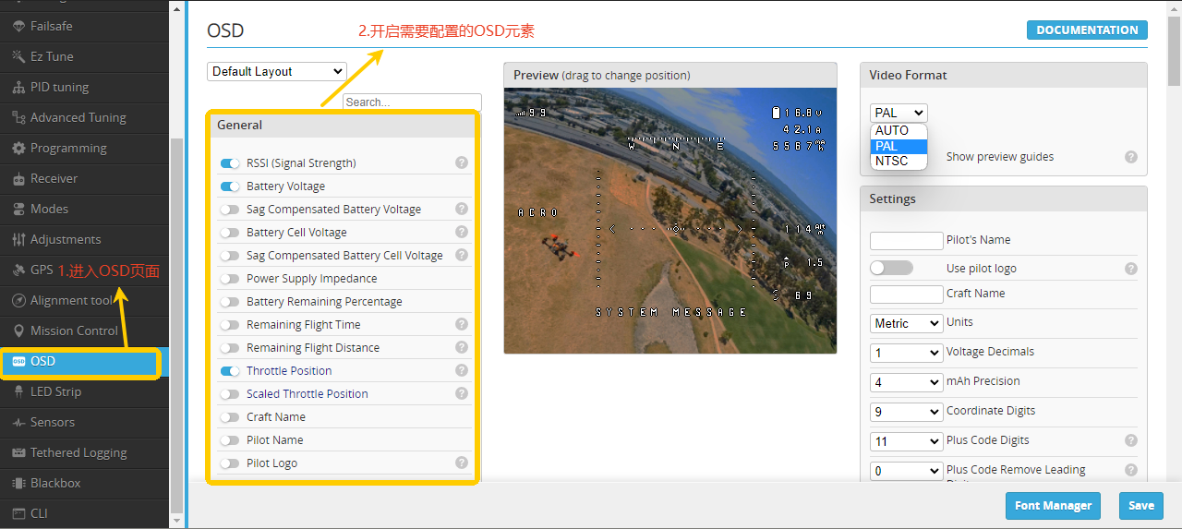Viewport: 1182px width, 529px height.
Task: Open the Plus Code Digits dropdown
Action: [906, 441]
